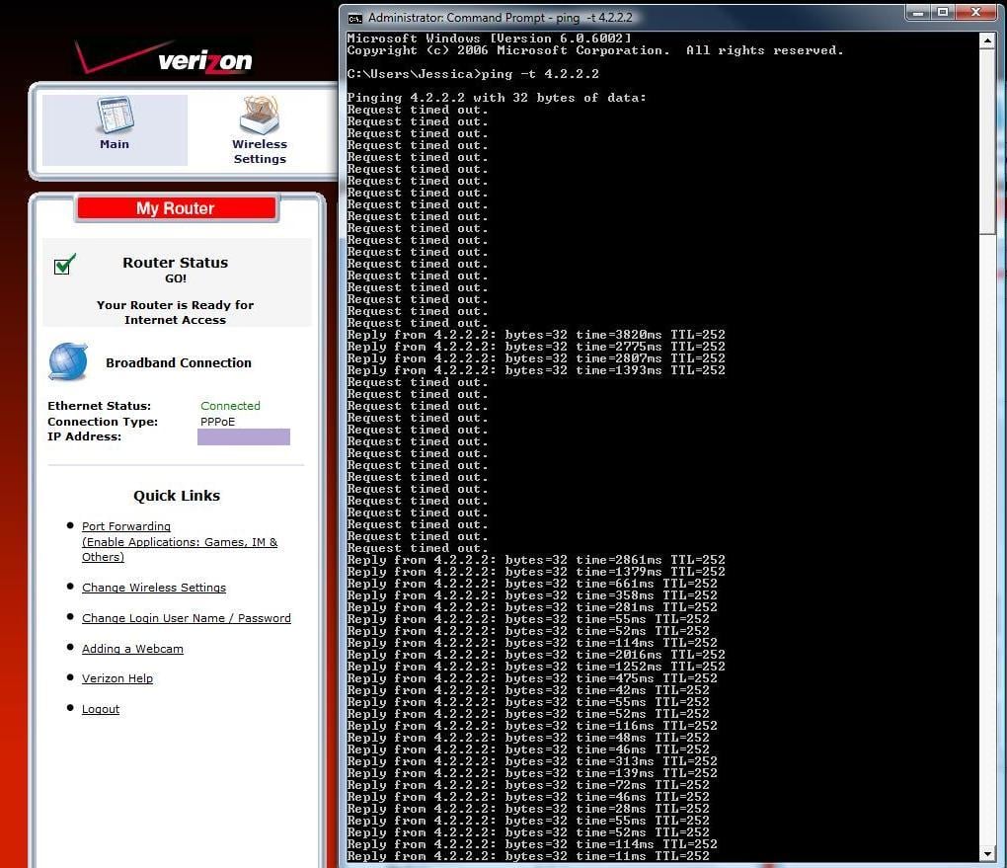The height and width of the screenshot is (868, 1007).
Task: Open the Port Forwarding link
Action: pyautogui.click(x=126, y=526)
